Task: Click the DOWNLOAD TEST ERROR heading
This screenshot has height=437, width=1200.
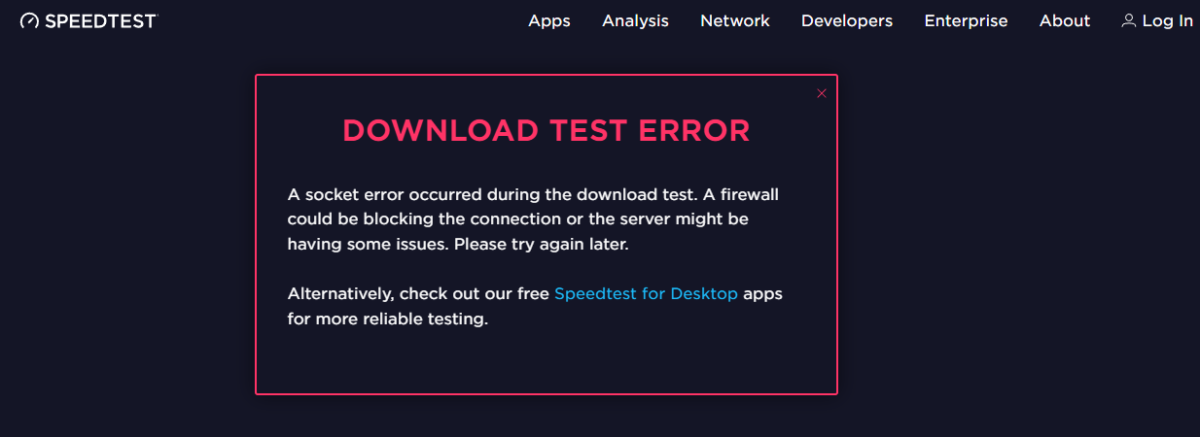Action: click(547, 131)
